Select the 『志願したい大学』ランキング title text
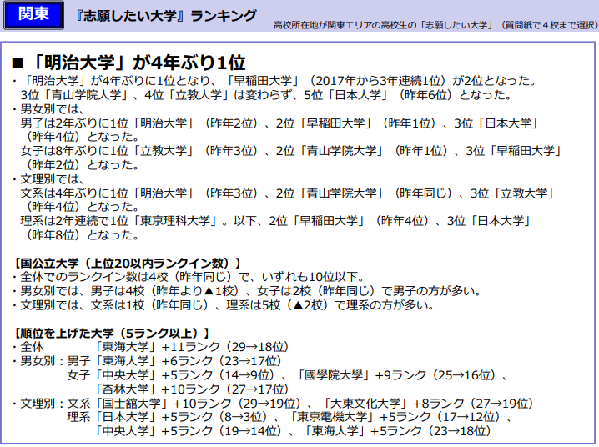 coord(166,16)
